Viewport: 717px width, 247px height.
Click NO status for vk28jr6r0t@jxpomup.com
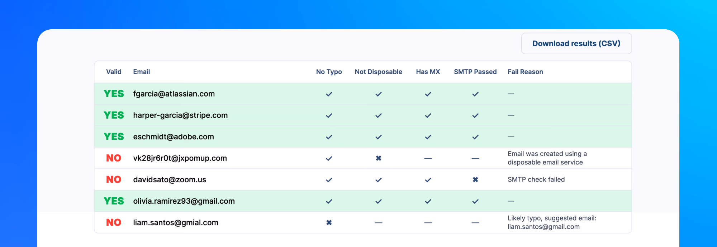pyautogui.click(x=114, y=158)
